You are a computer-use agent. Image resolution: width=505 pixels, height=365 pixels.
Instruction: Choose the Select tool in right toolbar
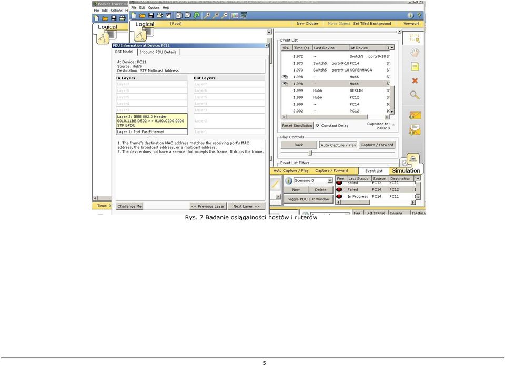(x=415, y=38)
